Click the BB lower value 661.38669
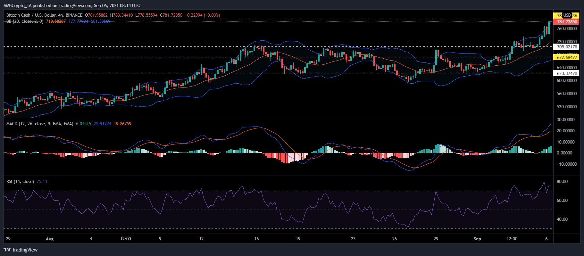 click(101, 21)
